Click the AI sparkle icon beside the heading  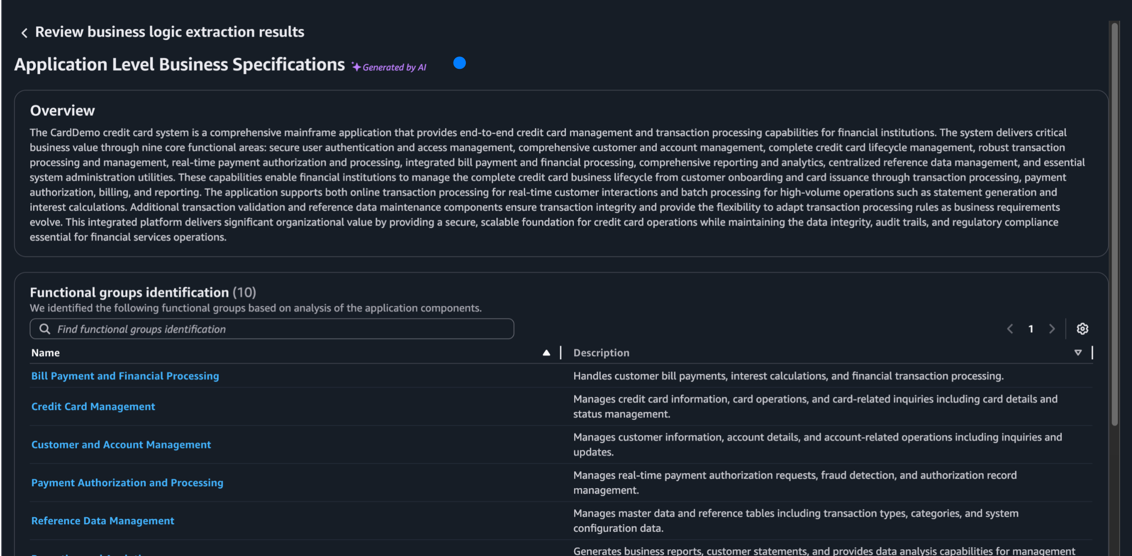coord(356,65)
